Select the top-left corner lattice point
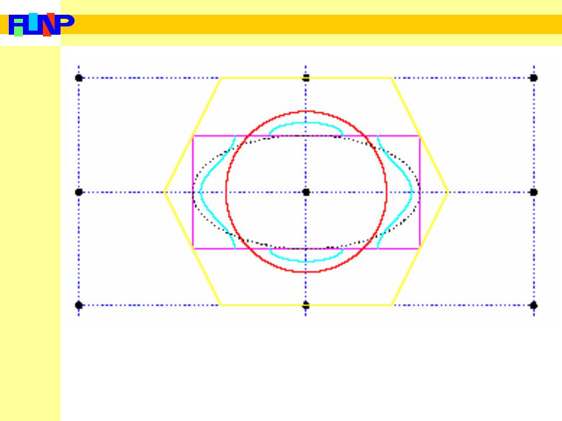 (79, 78)
